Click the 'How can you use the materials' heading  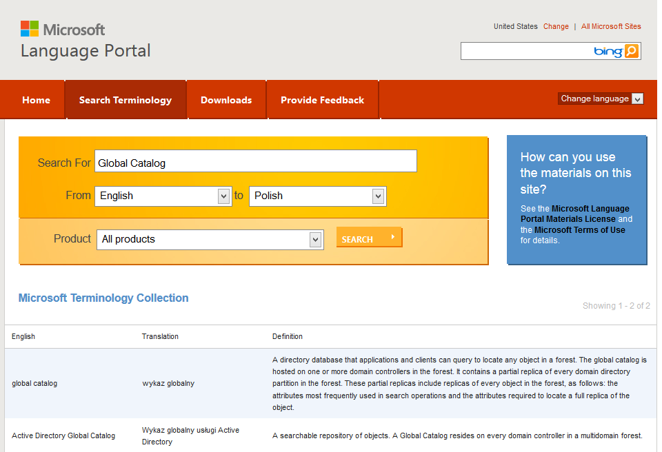point(575,173)
